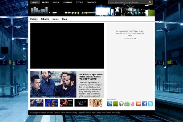
Task: Select the red-haired singer thumbnail
Action: pyautogui.click(x=66, y=103)
